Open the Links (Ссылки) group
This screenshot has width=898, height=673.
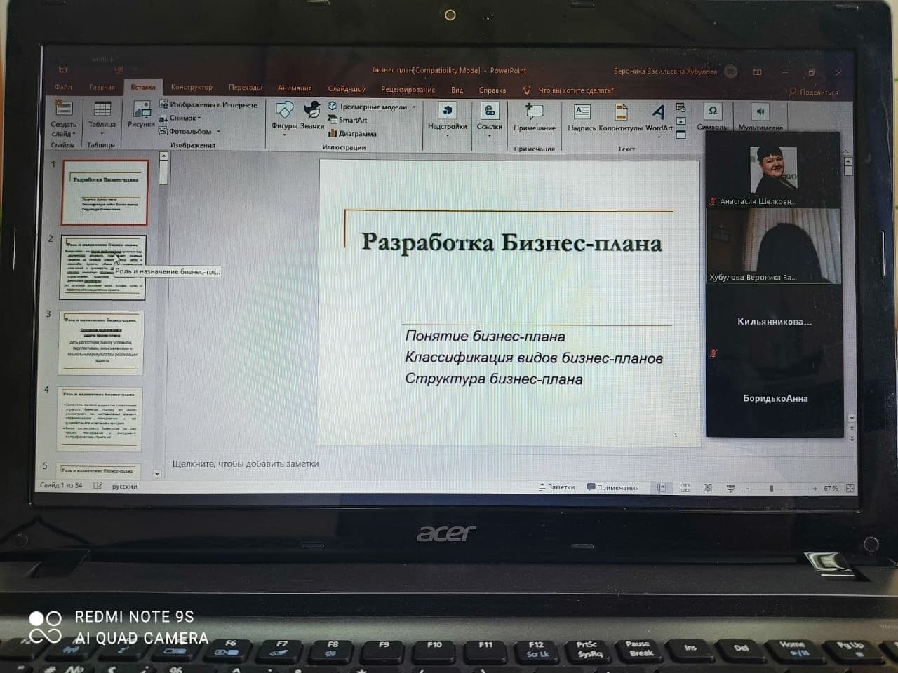tap(490, 117)
